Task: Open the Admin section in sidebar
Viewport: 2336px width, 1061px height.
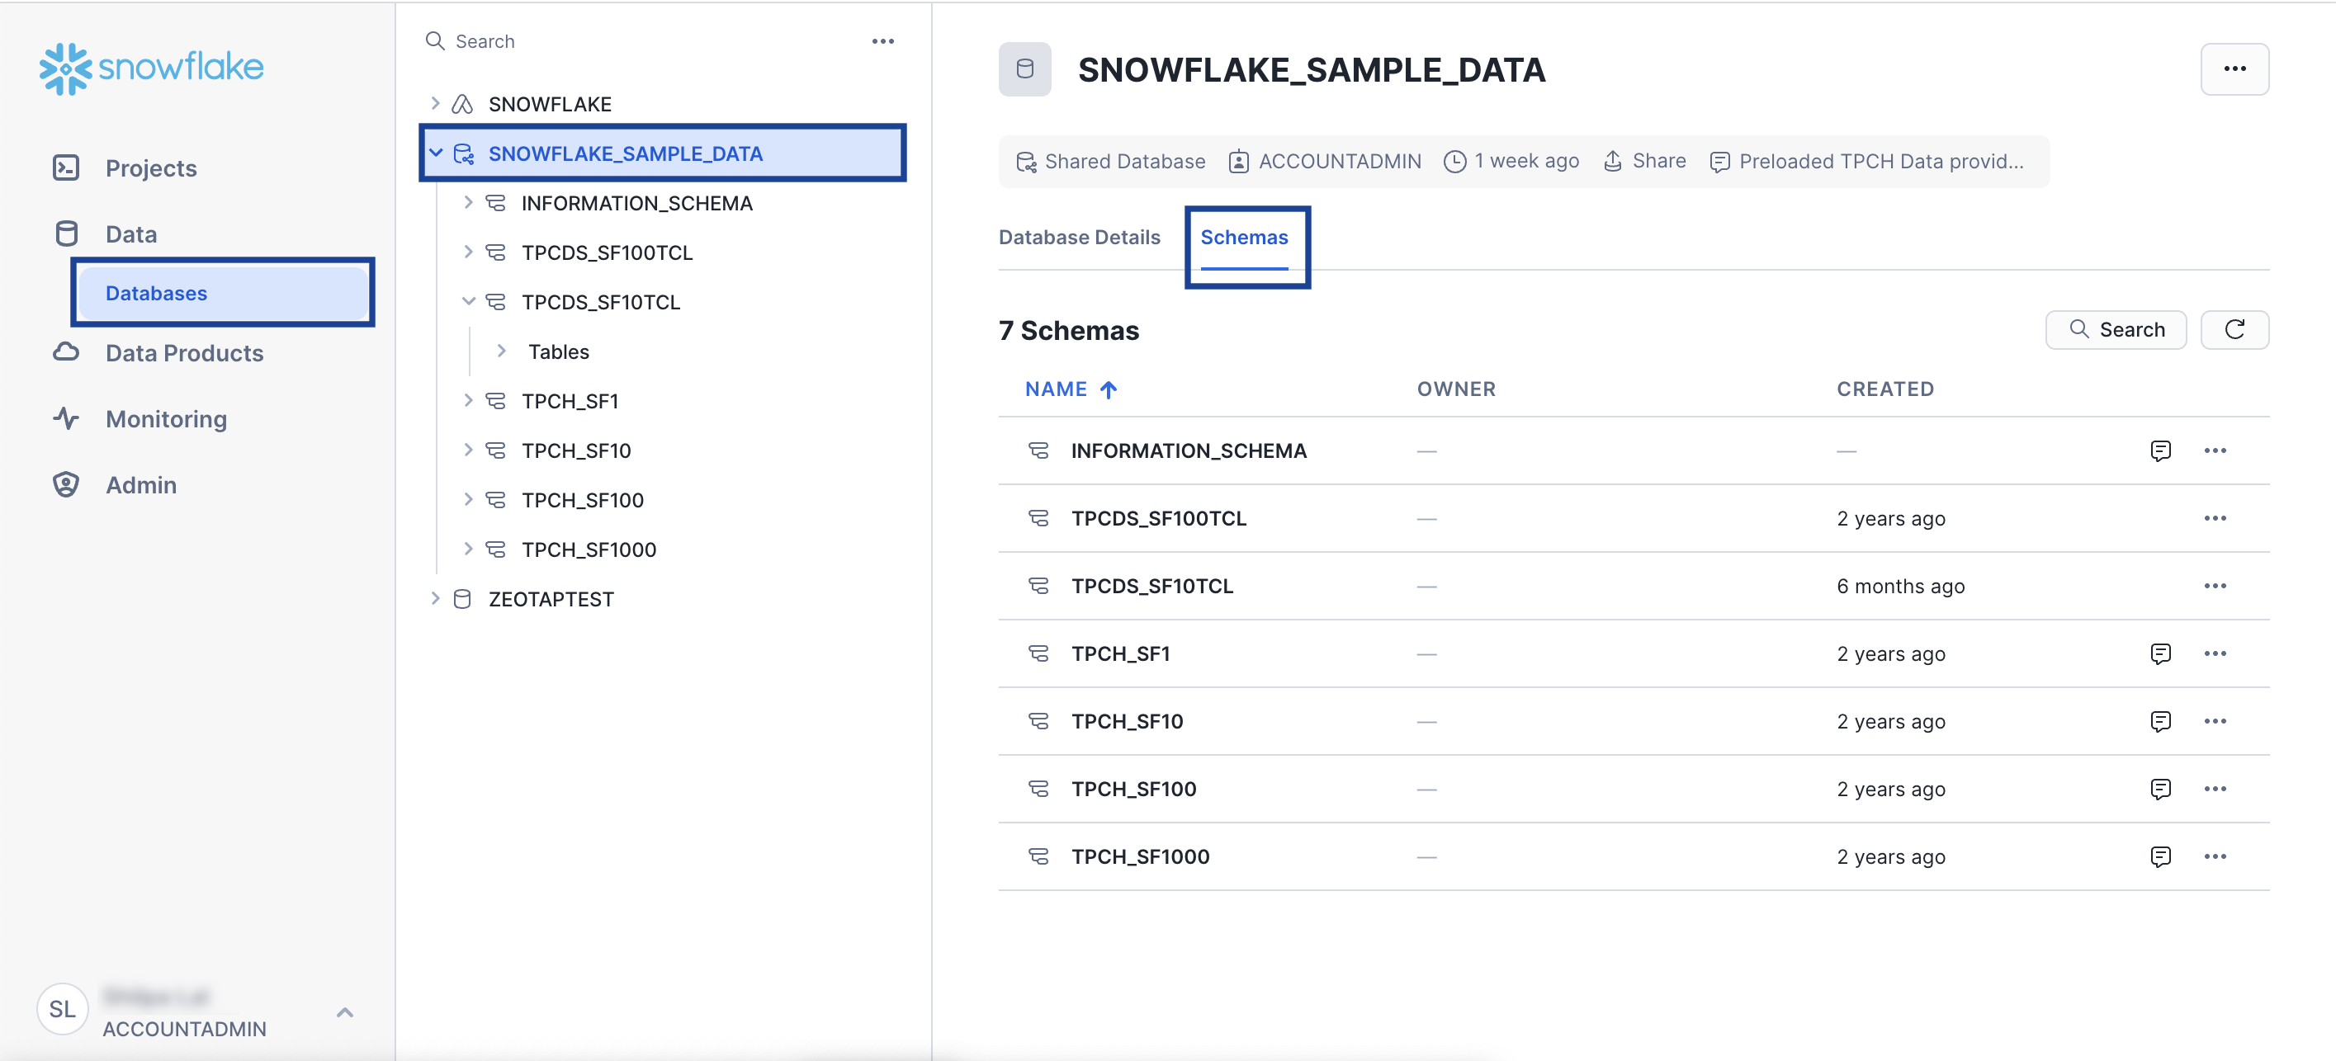Action: click(x=140, y=485)
